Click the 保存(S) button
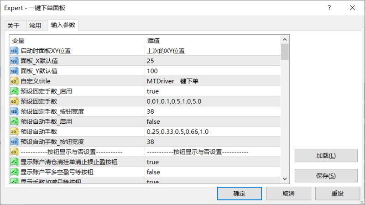 point(326,176)
